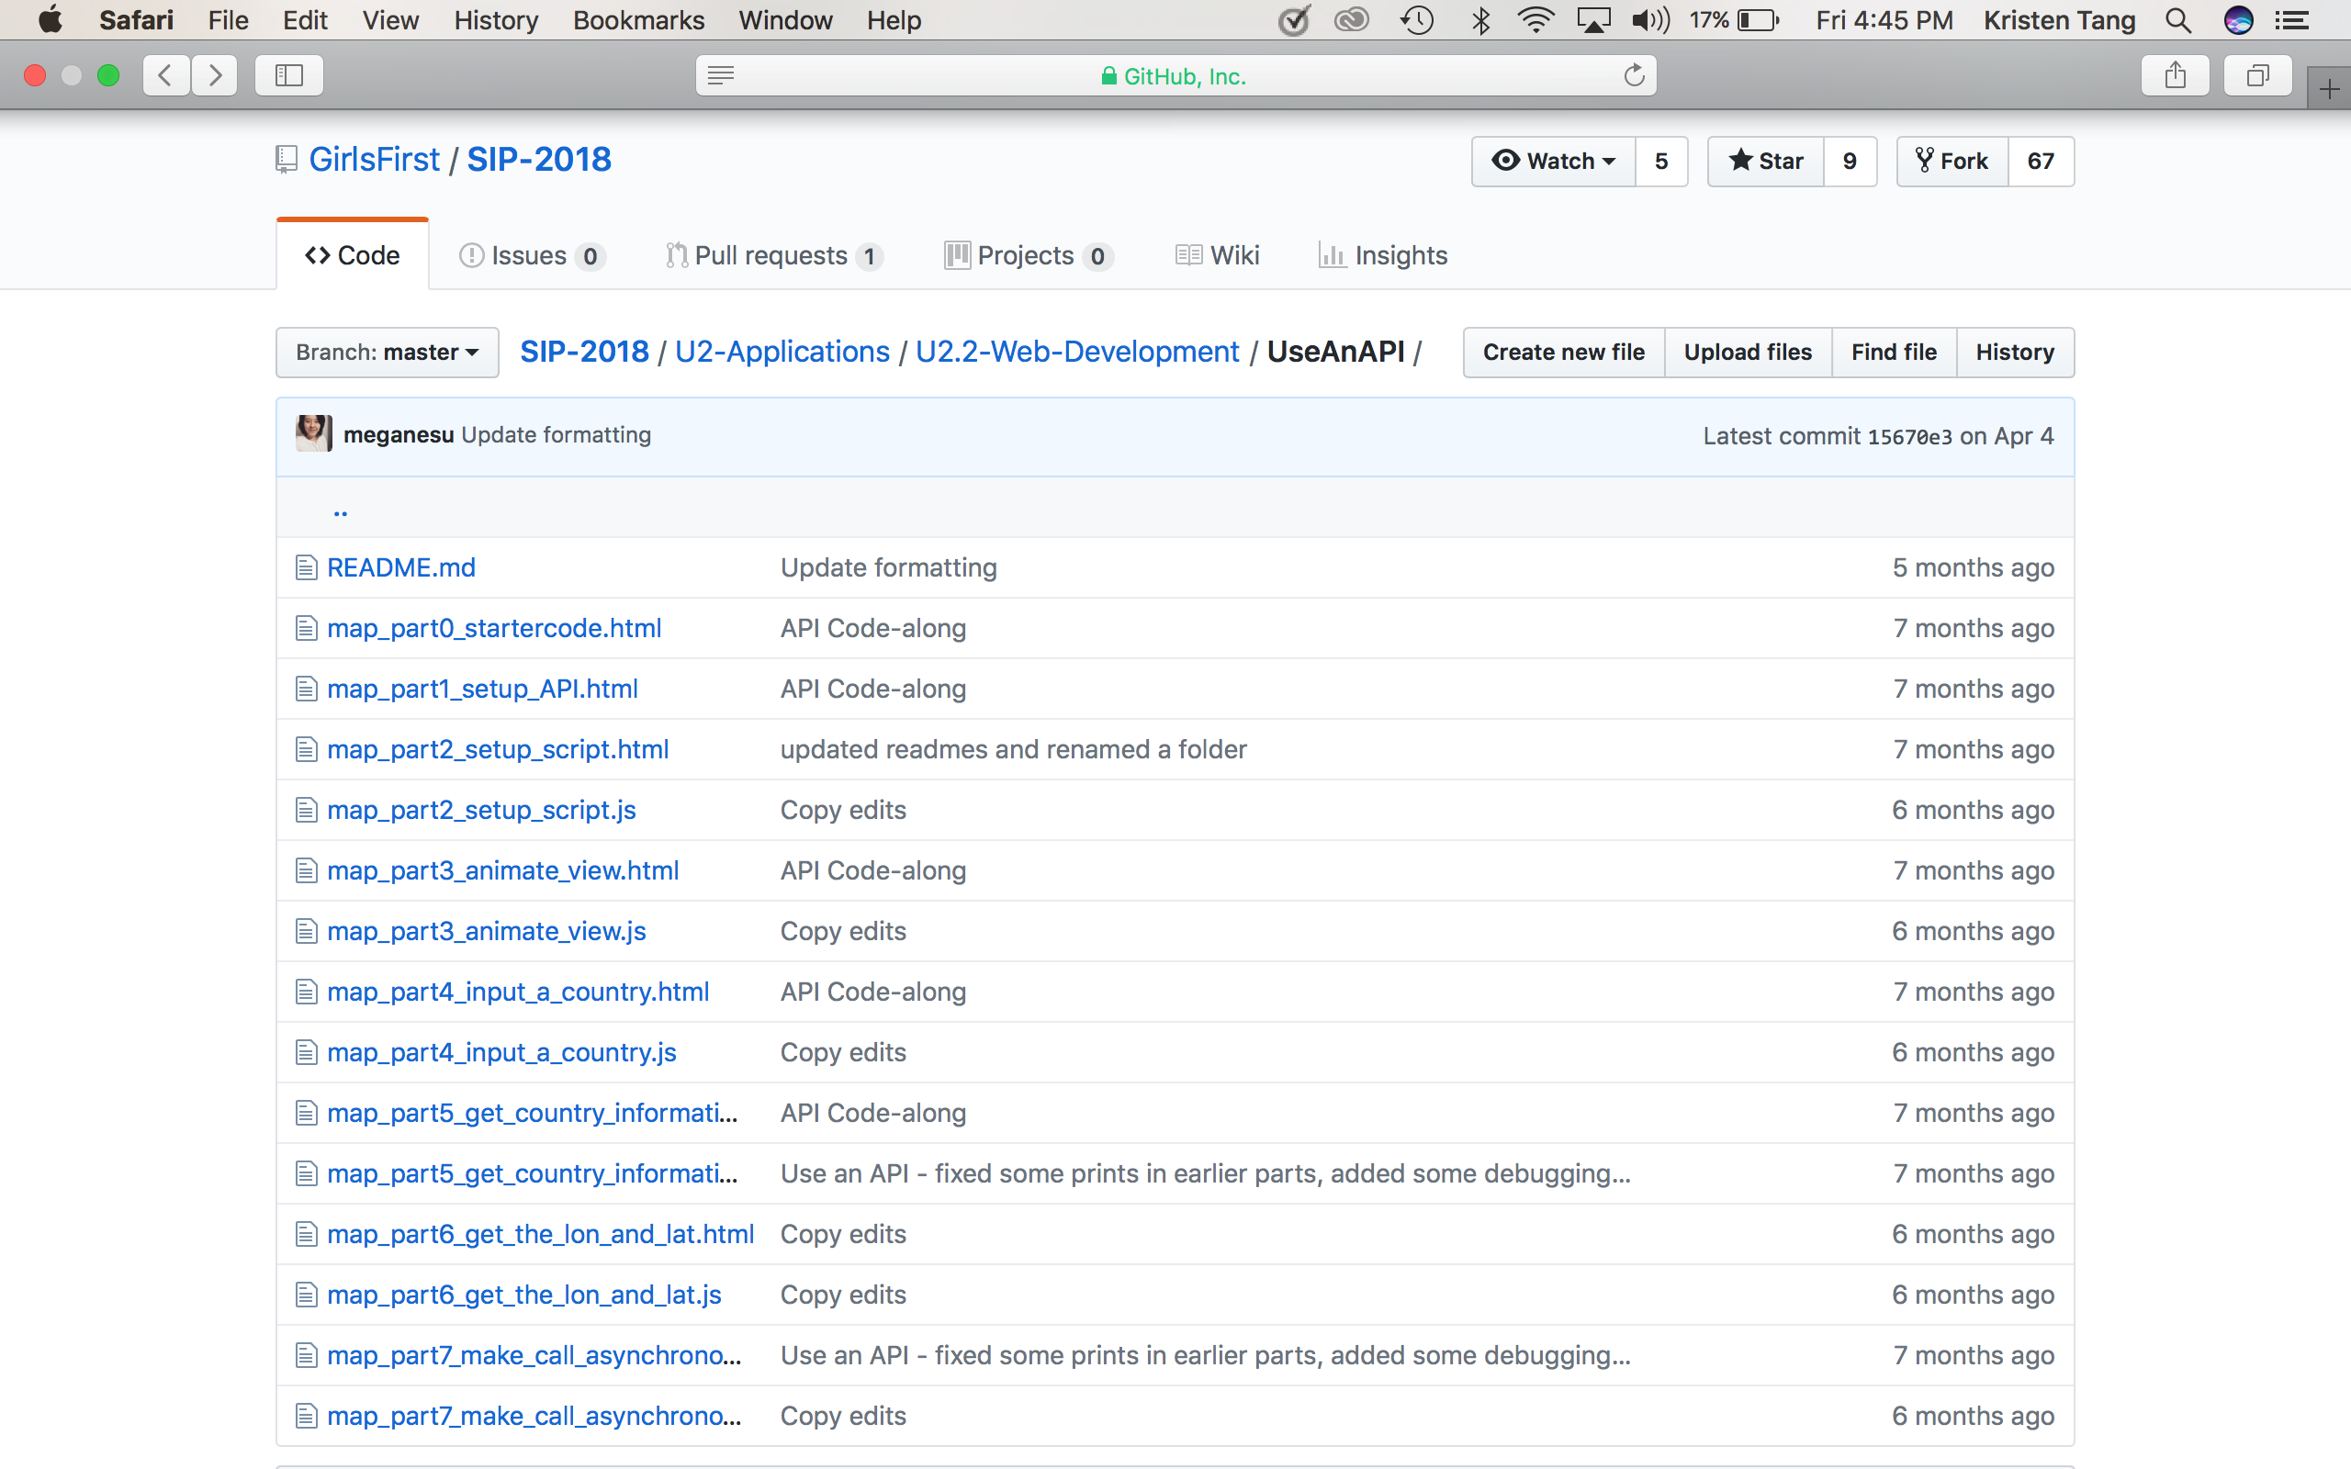The image size is (2351, 1469).
Task: Click the Wi-Fi status icon
Action: pos(1535,20)
